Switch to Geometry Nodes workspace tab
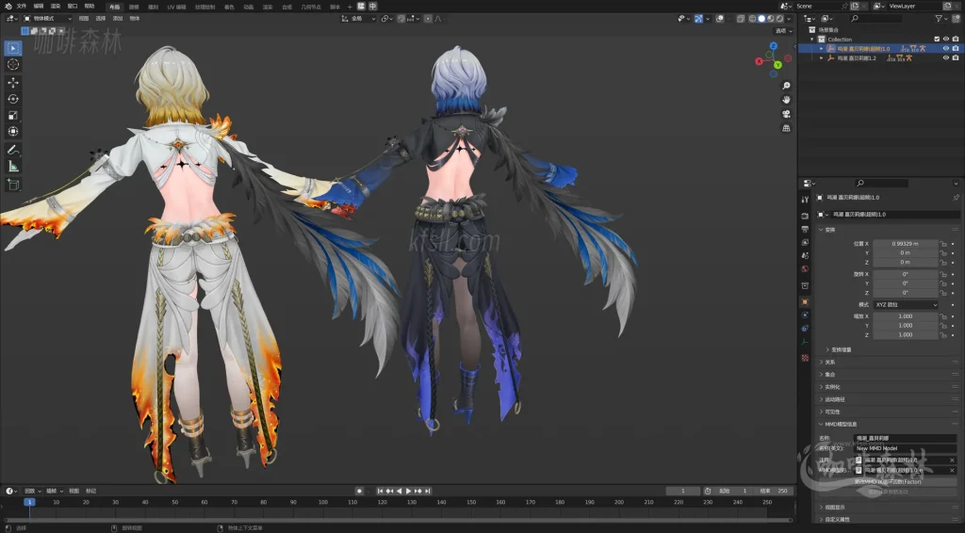The image size is (965, 533). point(311,7)
